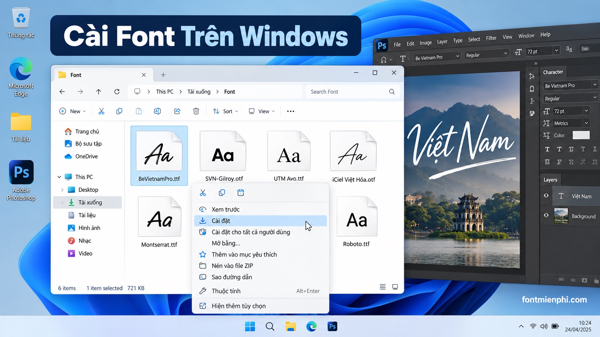
Task: Open the New dropdown in Explorer
Action: pyautogui.click(x=72, y=111)
